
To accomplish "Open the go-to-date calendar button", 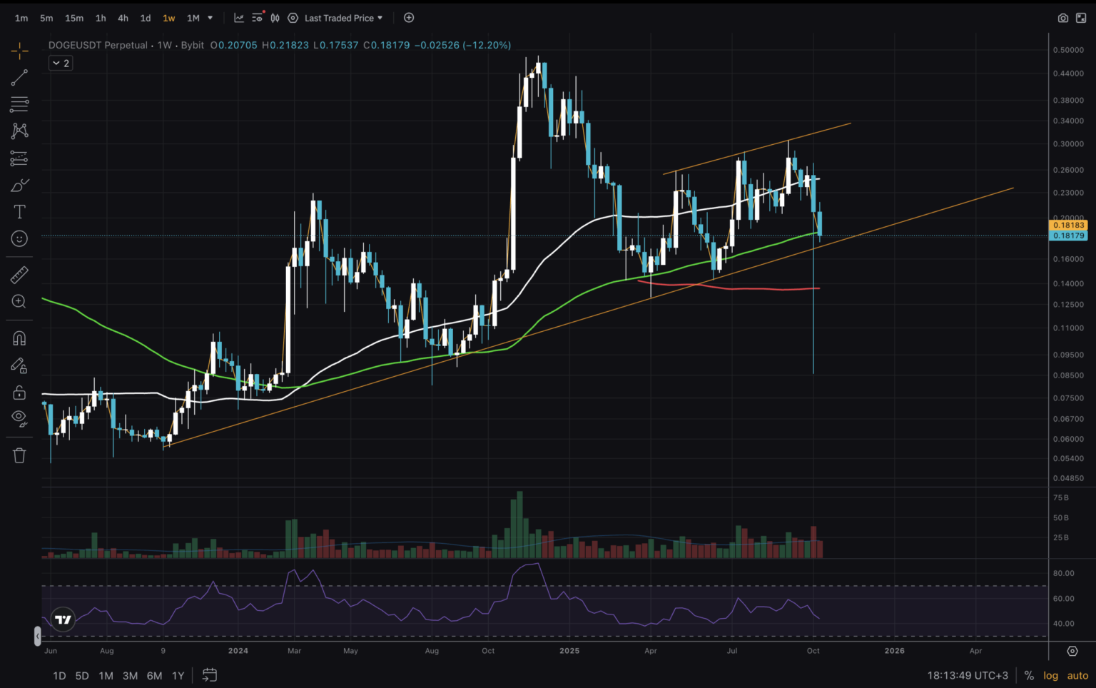I will click(x=209, y=675).
